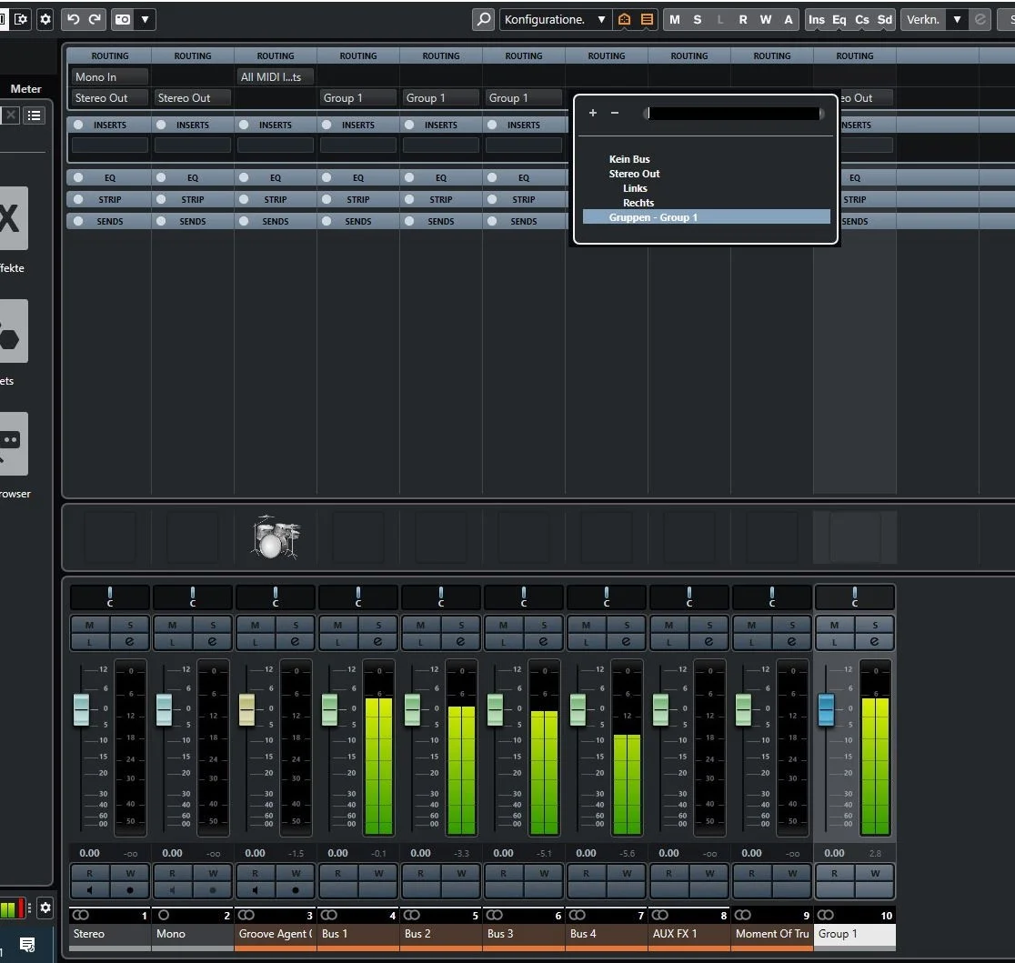This screenshot has height=963, width=1015.
Task: Click the Groove Agent drum kit picture
Action: coord(276,537)
